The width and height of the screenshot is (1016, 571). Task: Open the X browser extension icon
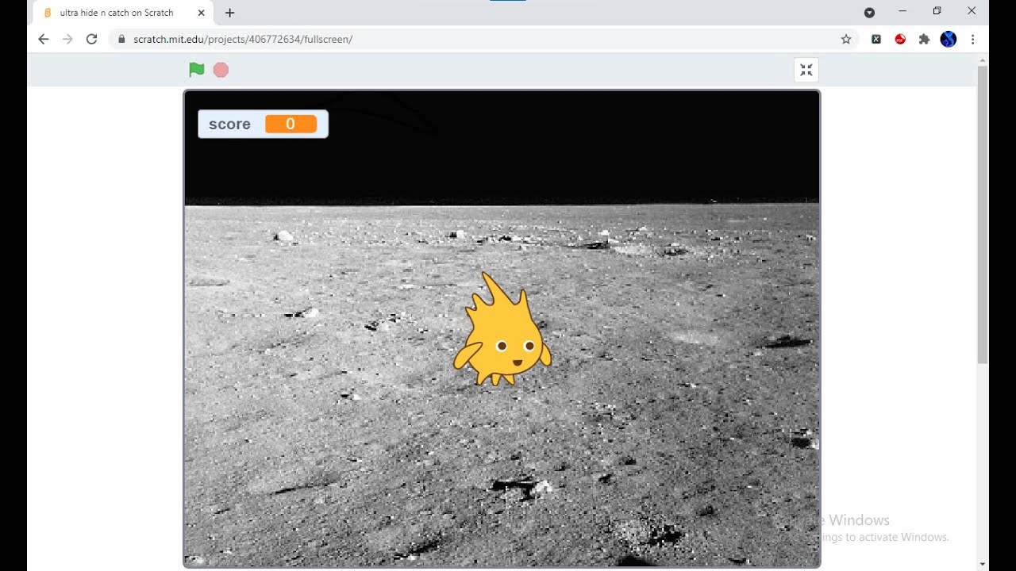pos(876,39)
